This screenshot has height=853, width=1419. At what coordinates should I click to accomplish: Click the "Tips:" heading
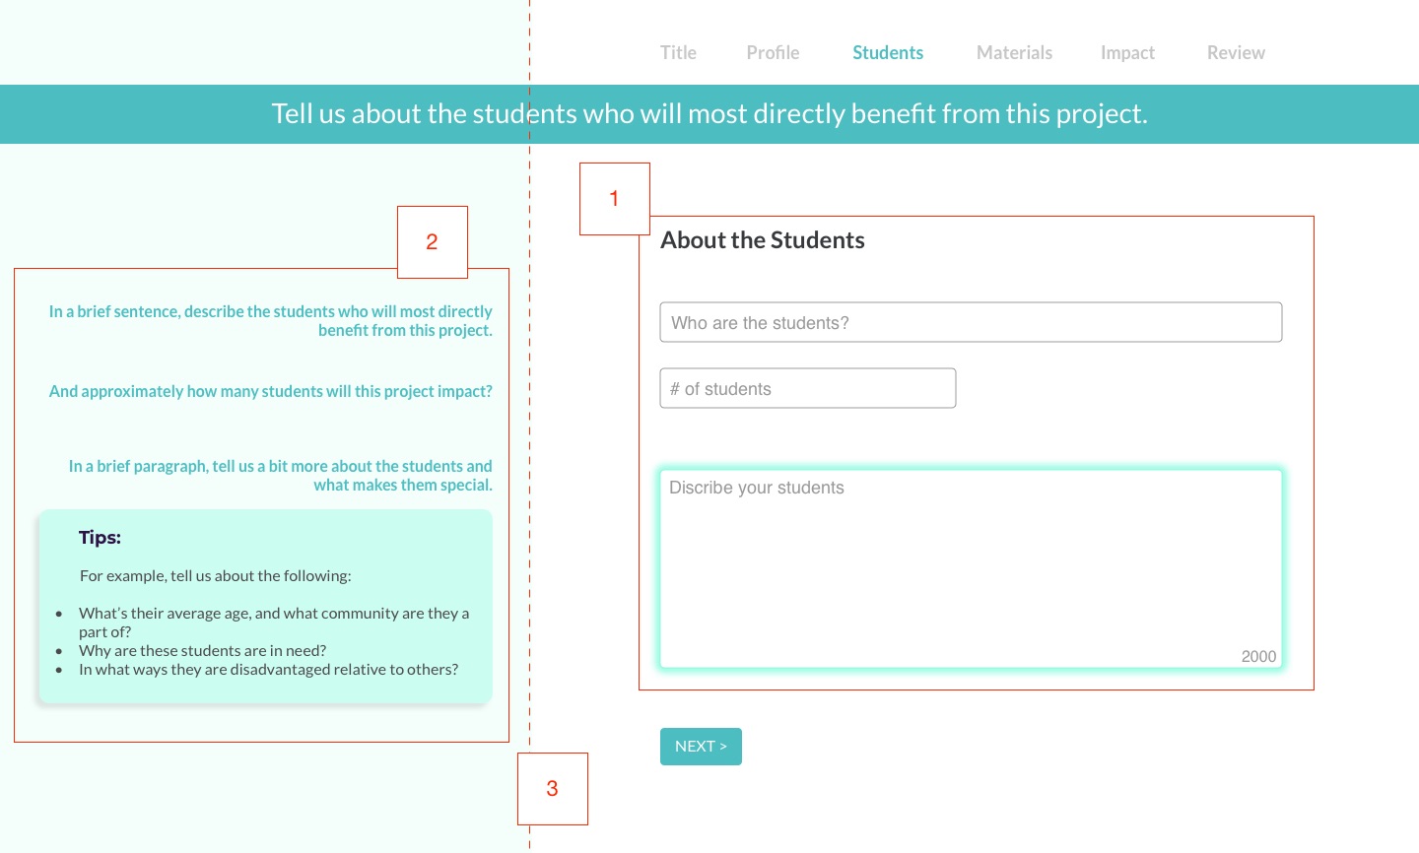100,538
